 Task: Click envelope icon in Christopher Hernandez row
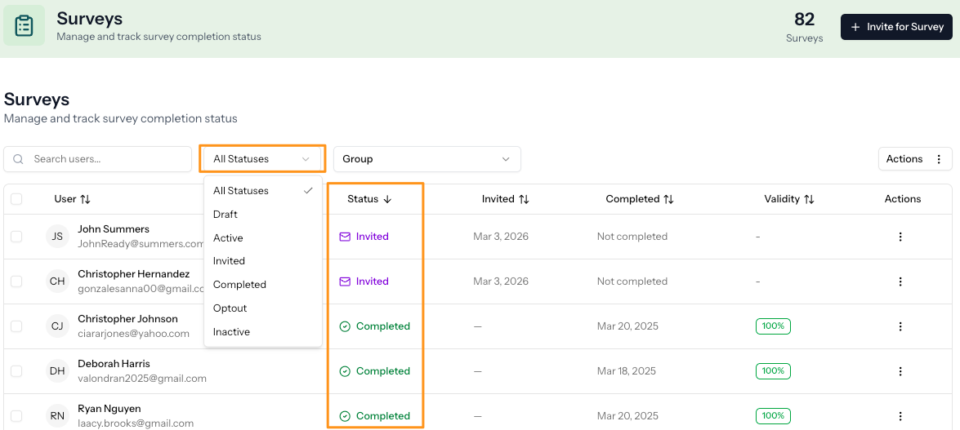345,281
